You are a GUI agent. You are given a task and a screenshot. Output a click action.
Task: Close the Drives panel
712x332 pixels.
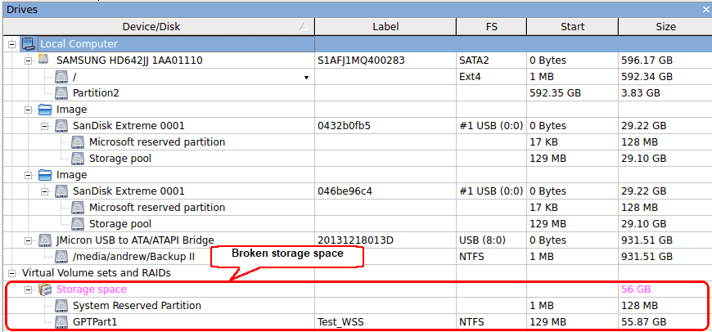(x=706, y=9)
